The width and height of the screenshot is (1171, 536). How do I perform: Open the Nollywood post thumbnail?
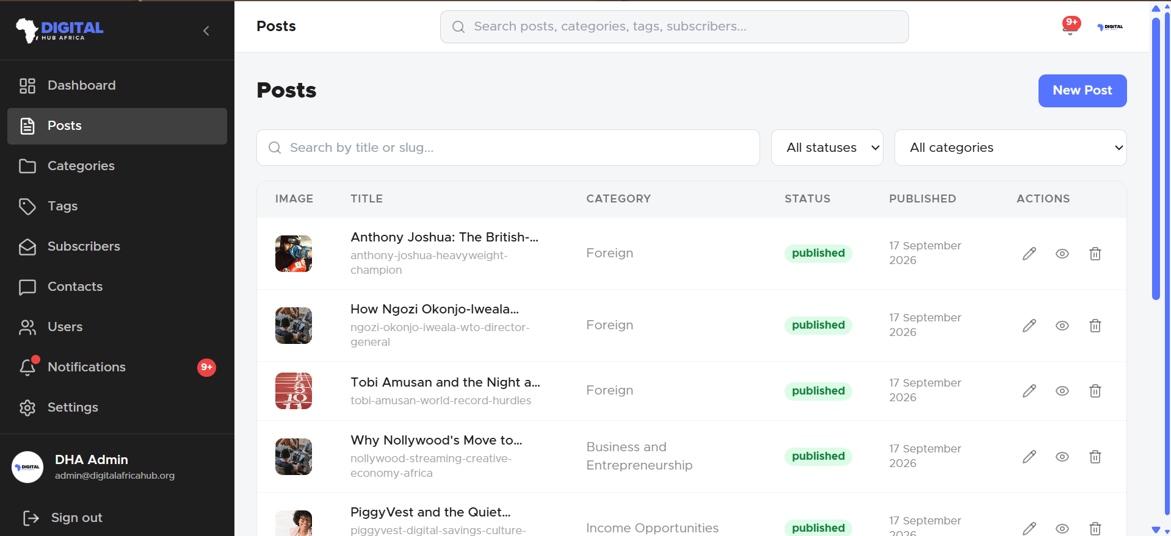[x=294, y=457]
